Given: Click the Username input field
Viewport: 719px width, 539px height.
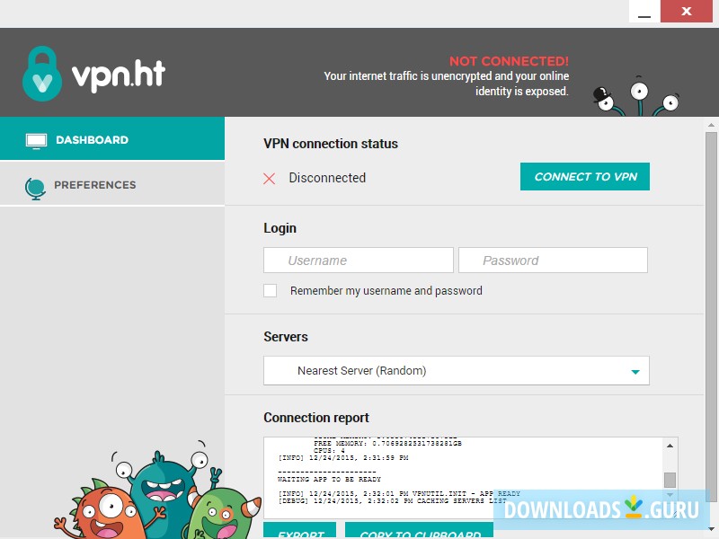Looking at the screenshot, I should pyautogui.click(x=358, y=260).
